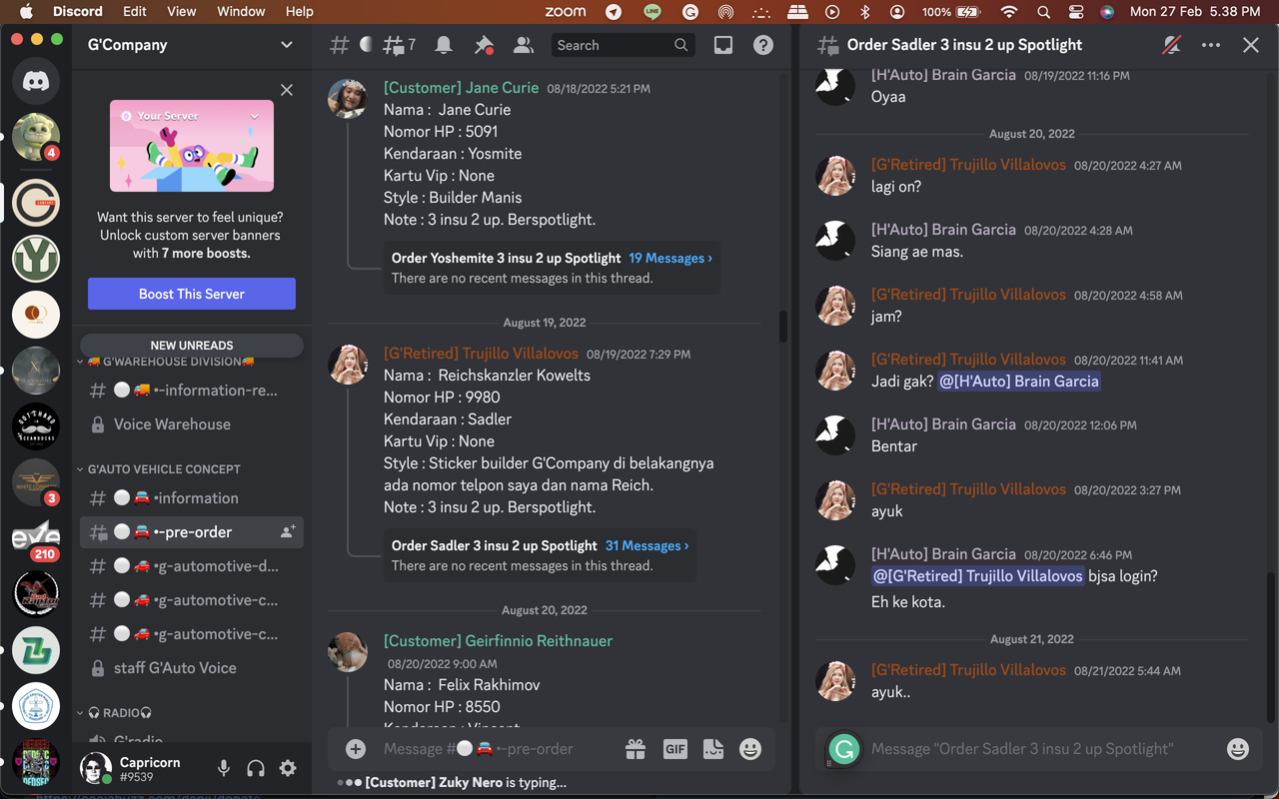Open the inbox icon
This screenshot has height=799, width=1279.
point(723,45)
